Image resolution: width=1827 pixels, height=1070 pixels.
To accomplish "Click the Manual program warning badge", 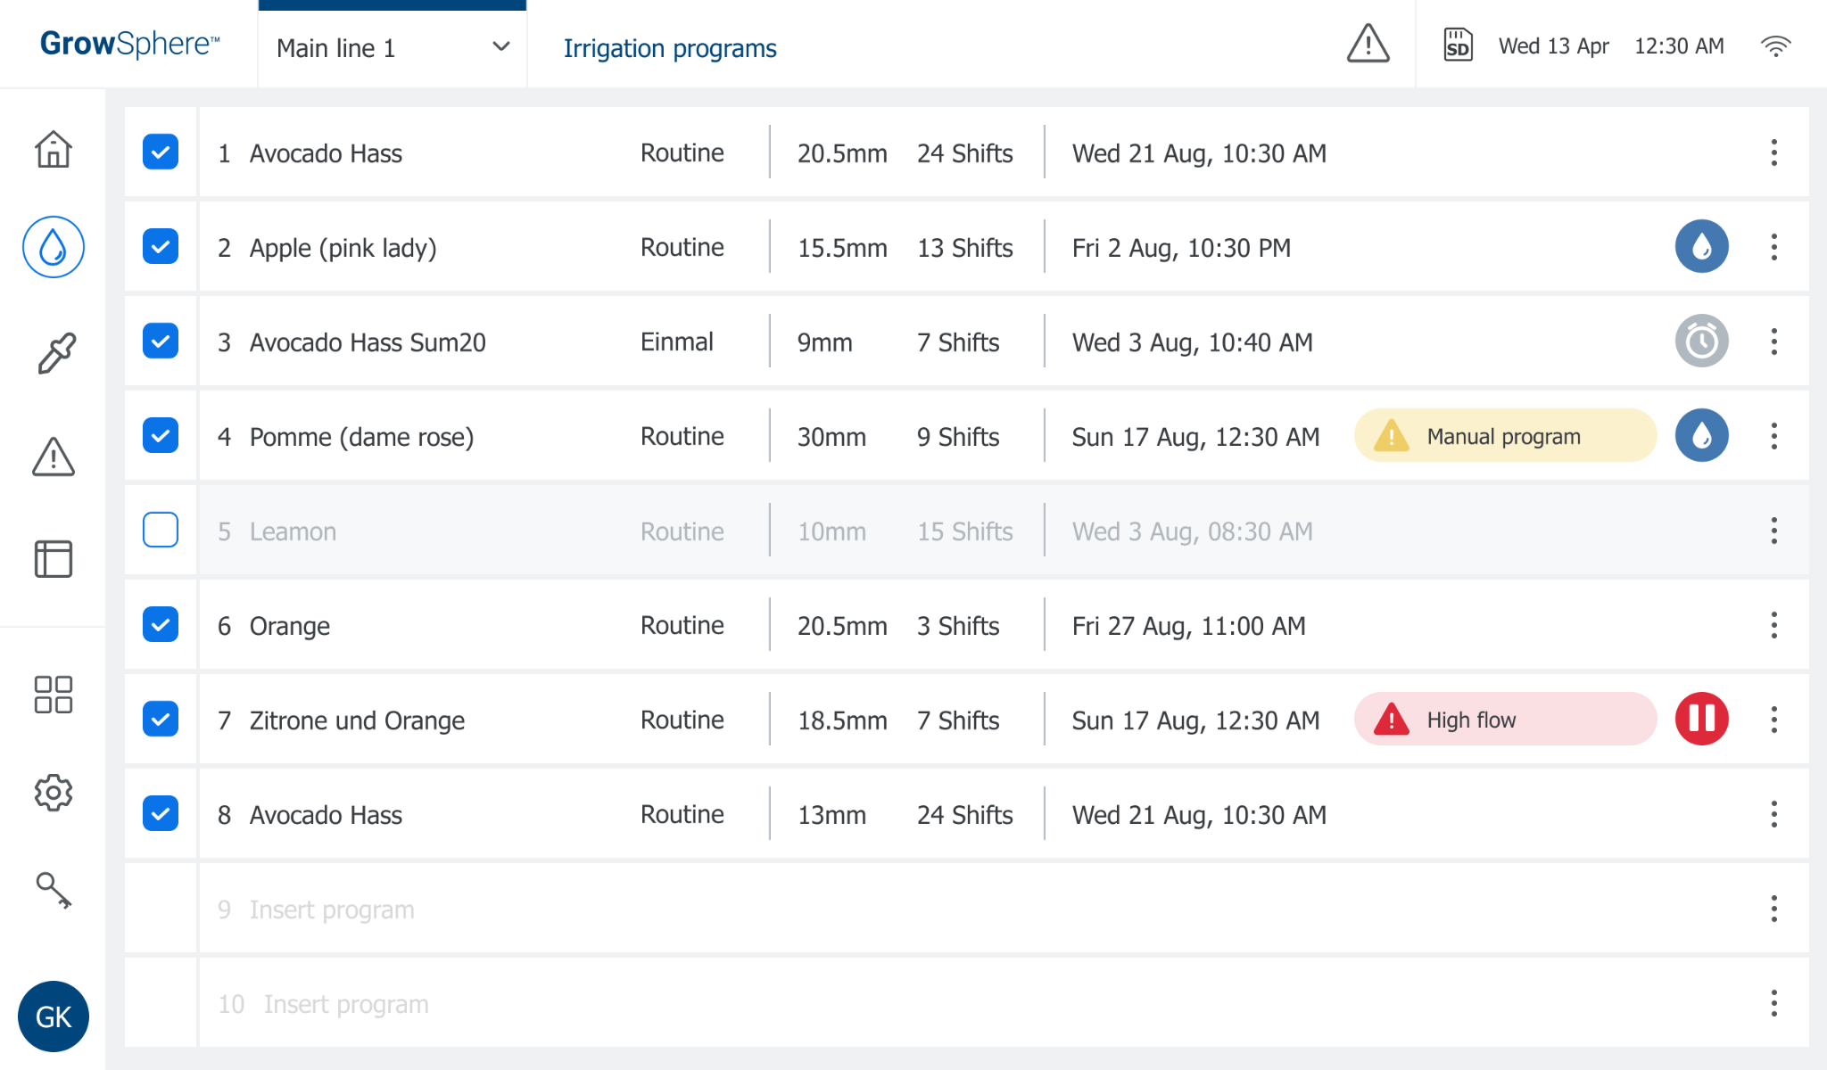I will pos(1505,436).
